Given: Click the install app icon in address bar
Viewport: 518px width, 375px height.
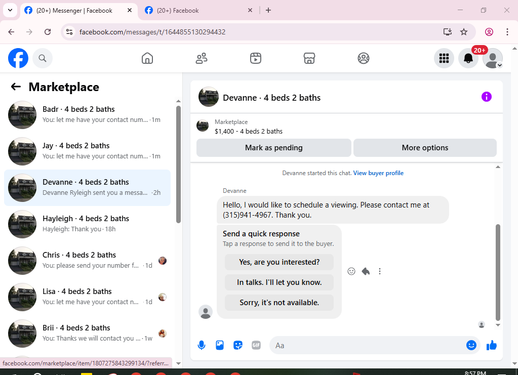Looking at the screenshot, I should click(447, 32).
